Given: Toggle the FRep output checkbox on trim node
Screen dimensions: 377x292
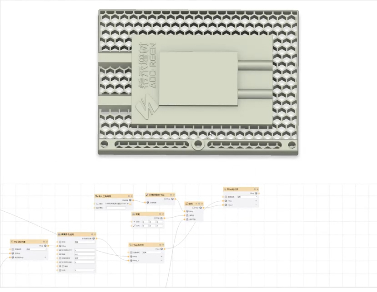Looking at the screenshot, I should [x=193, y=208].
